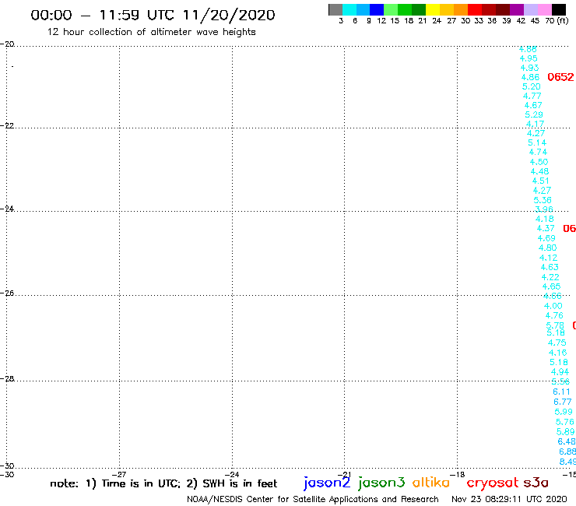
Task: Click the pink swatch in the legend
Action: pyautogui.click(x=544, y=9)
